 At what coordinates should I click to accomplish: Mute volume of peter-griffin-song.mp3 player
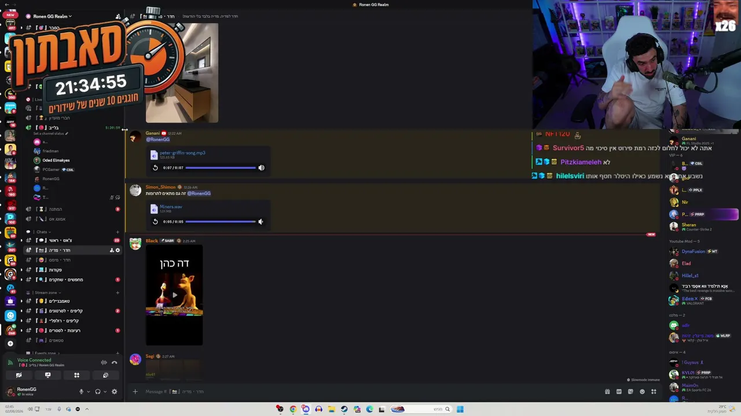[x=261, y=168]
